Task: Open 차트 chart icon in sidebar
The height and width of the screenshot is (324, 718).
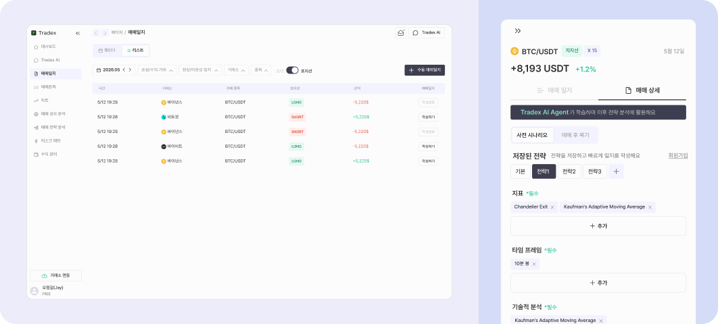Action: click(x=37, y=101)
